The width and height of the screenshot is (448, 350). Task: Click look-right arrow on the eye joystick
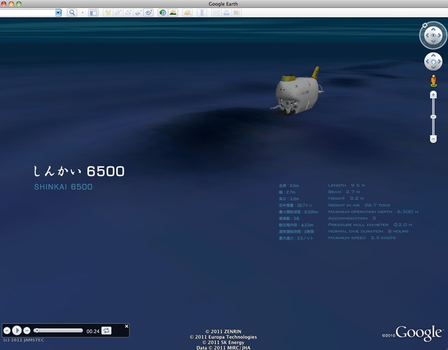pyautogui.click(x=440, y=36)
